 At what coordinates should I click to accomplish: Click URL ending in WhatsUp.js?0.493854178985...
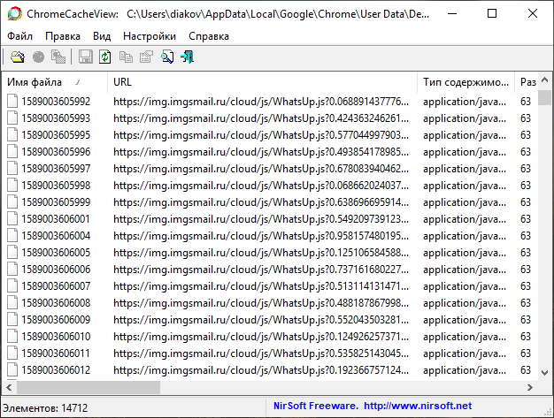coord(261,152)
